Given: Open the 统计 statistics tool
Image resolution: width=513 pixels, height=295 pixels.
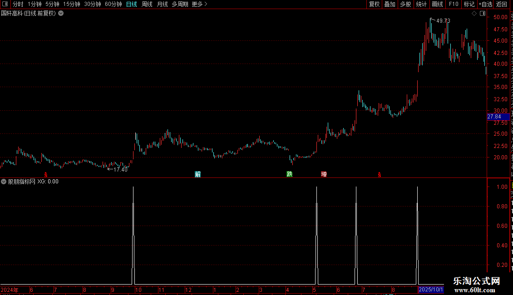Looking at the screenshot, I should click(x=421, y=4).
